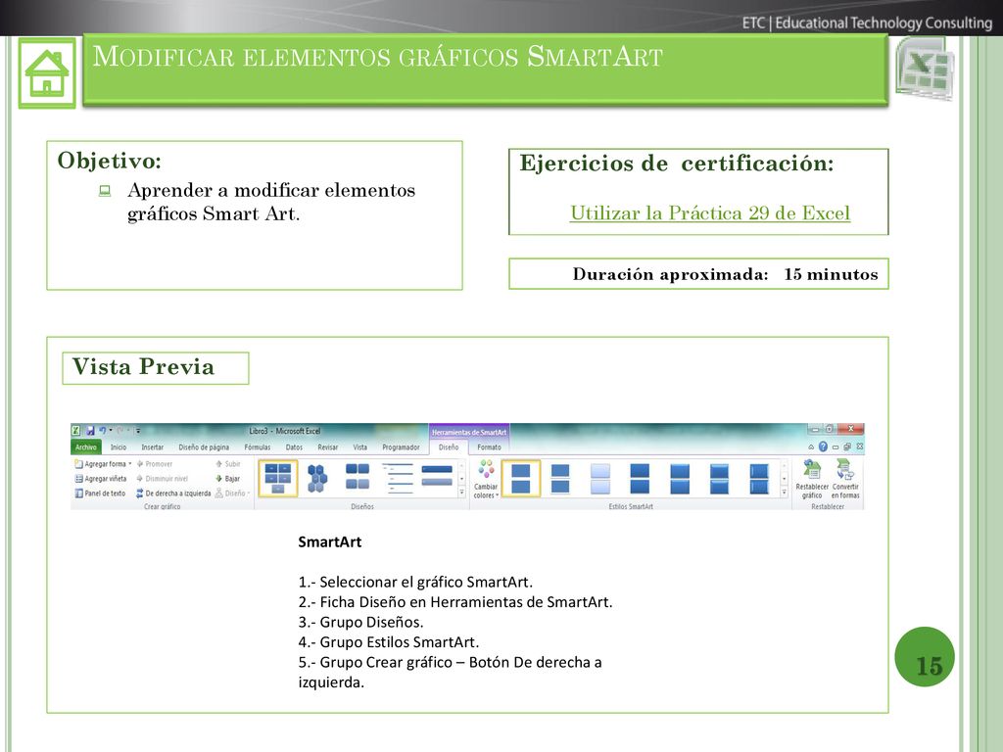1003x752 pixels.
Task: Toggle De derecha a izquierda
Action: (172, 493)
